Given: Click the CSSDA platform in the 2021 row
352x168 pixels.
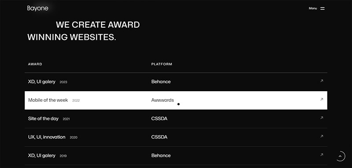Looking at the screenshot, I should point(159,118).
